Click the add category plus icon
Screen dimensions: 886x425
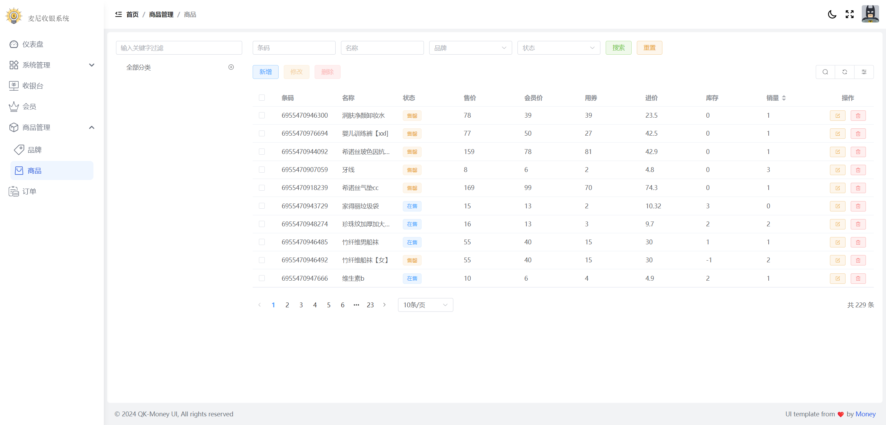tap(231, 67)
